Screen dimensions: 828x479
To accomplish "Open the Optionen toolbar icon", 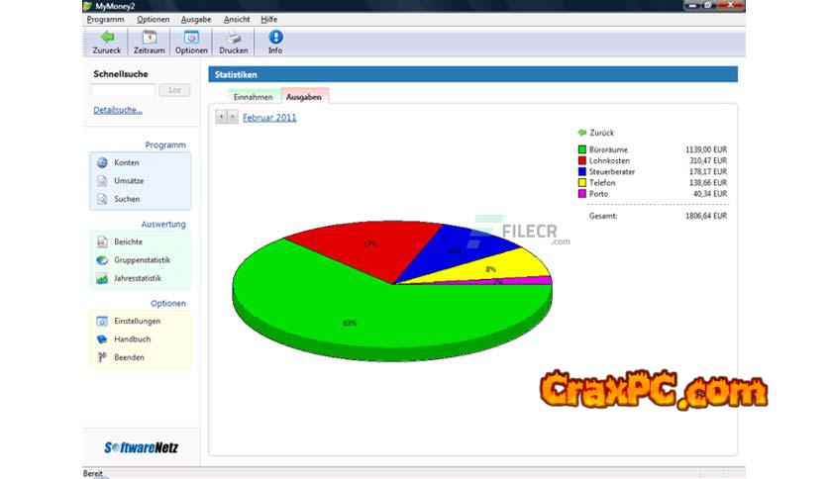I will click(x=191, y=38).
